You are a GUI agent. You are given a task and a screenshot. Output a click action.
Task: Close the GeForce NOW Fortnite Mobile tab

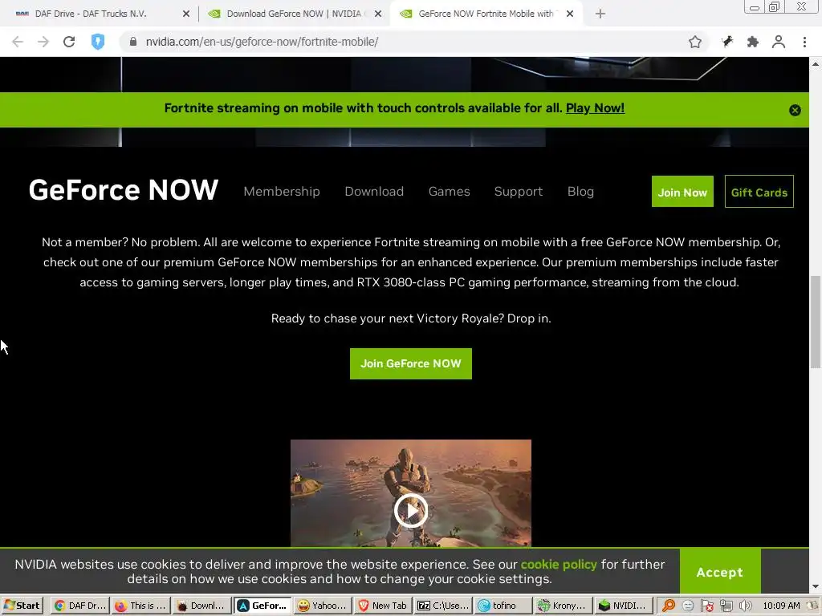tap(570, 14)
